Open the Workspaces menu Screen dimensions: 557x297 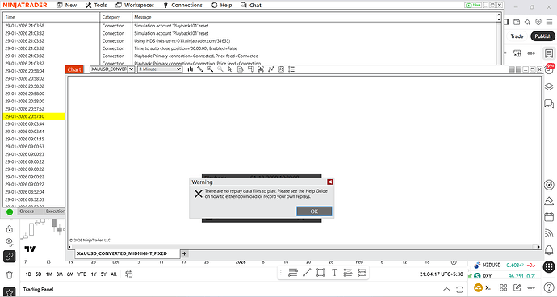click(135, 5)
